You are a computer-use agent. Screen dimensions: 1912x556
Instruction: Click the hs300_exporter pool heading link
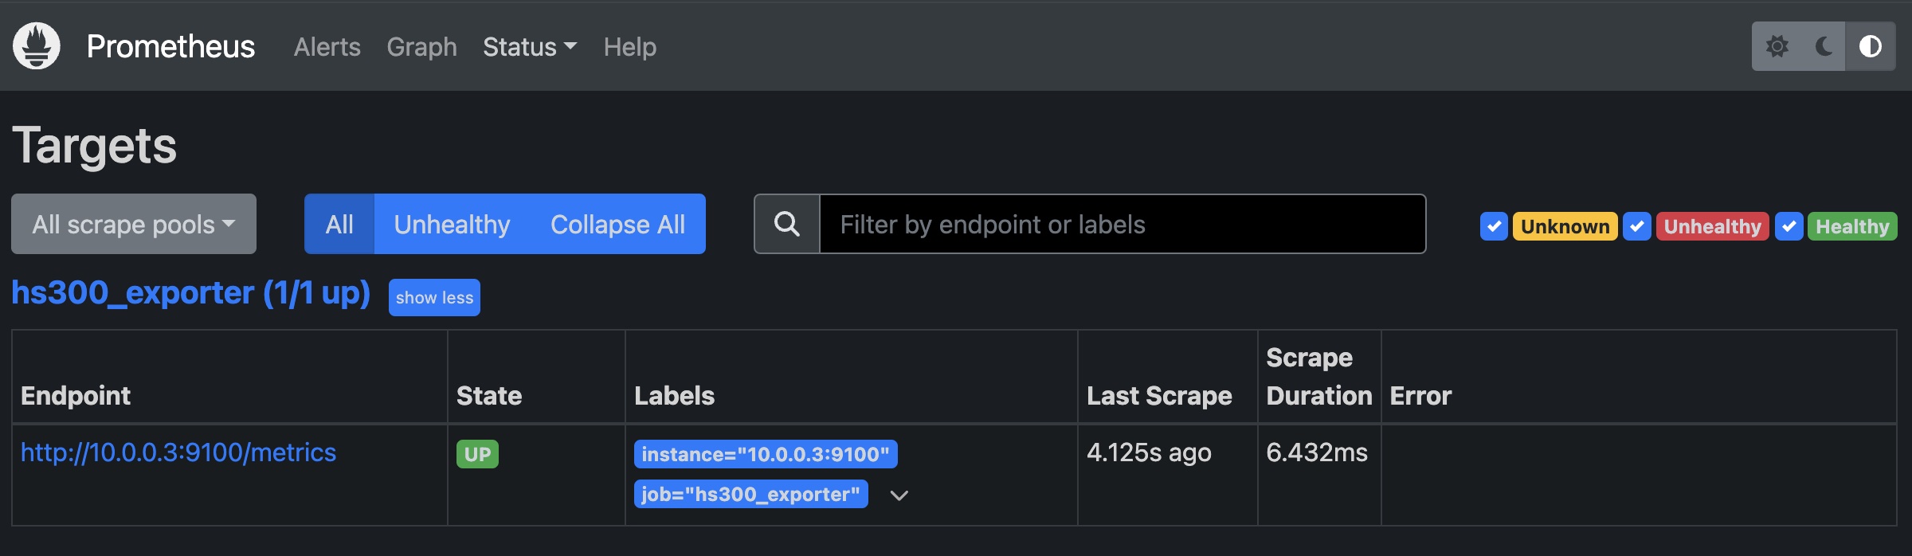[191, 293]
